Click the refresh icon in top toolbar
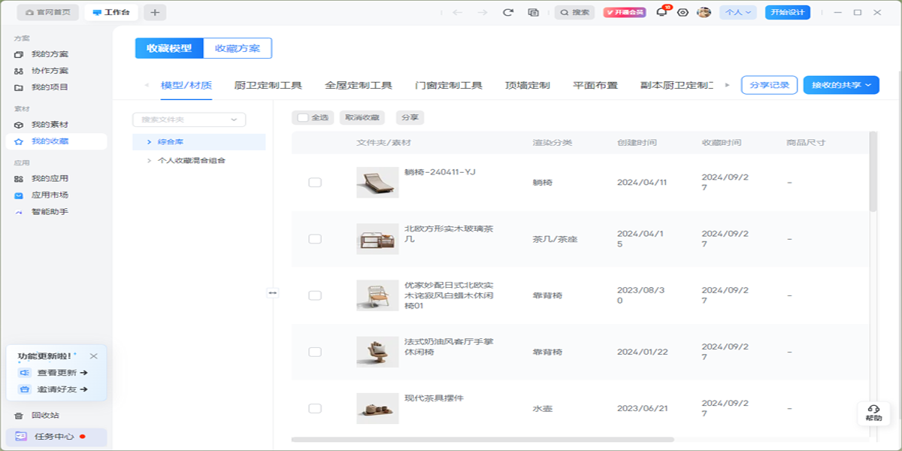Viewport: 902px width, 451px height. coord(508,13)
